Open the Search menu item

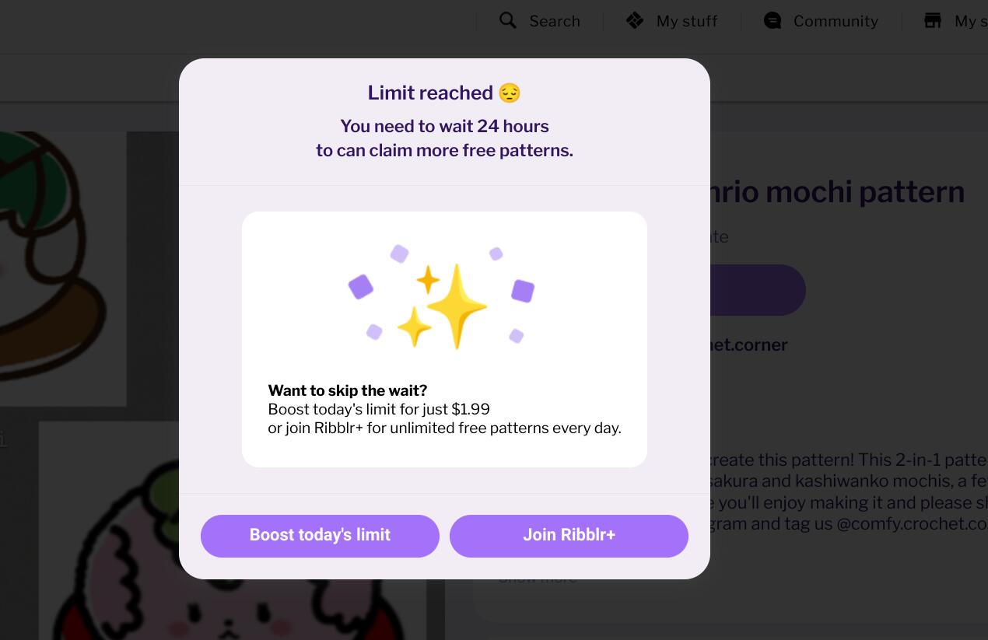click(x=555, y=22)
